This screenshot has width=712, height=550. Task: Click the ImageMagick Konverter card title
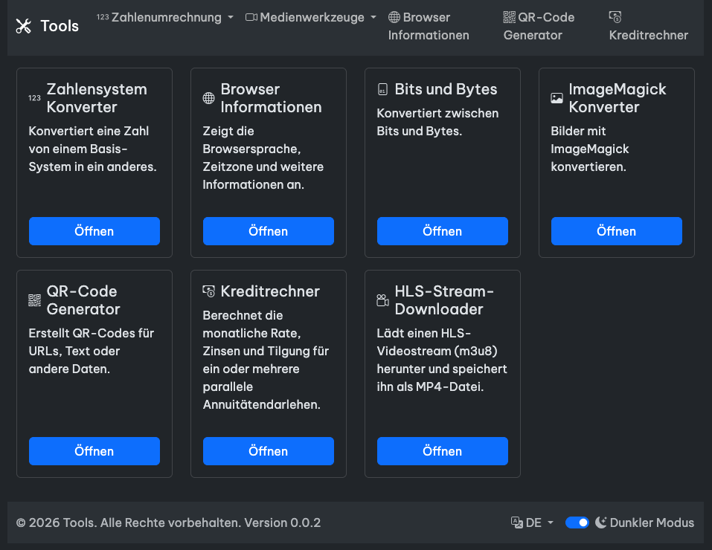click(617, 98)
